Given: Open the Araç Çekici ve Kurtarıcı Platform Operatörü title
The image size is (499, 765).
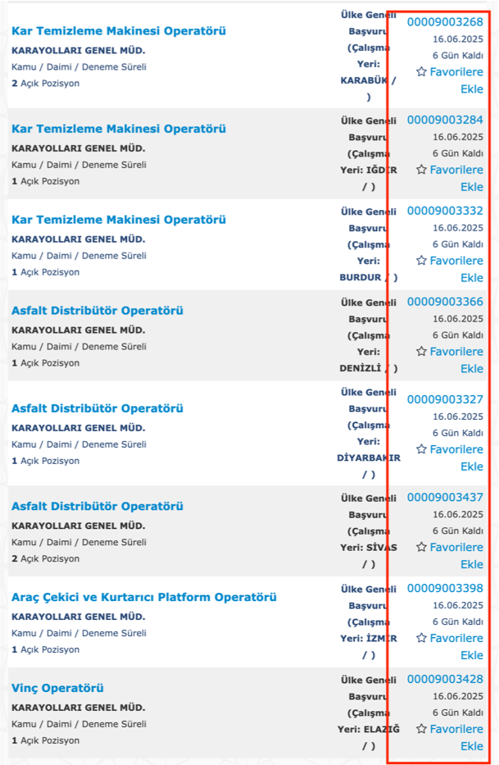Looking at the screenshot, I should tap(144, 597).
